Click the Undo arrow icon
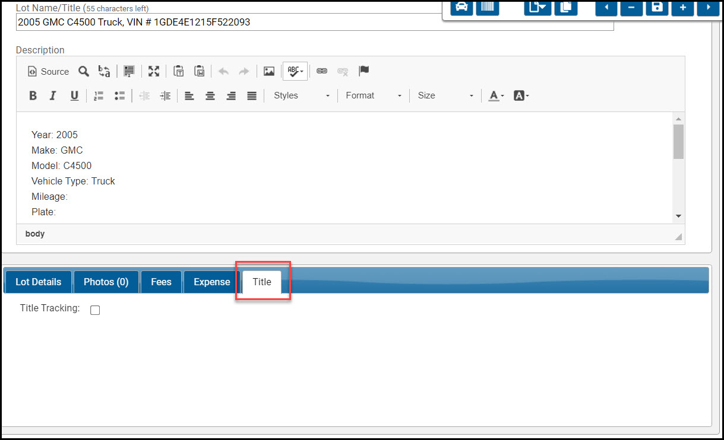Viewport: 724px width, 440px height. point(223,71)
